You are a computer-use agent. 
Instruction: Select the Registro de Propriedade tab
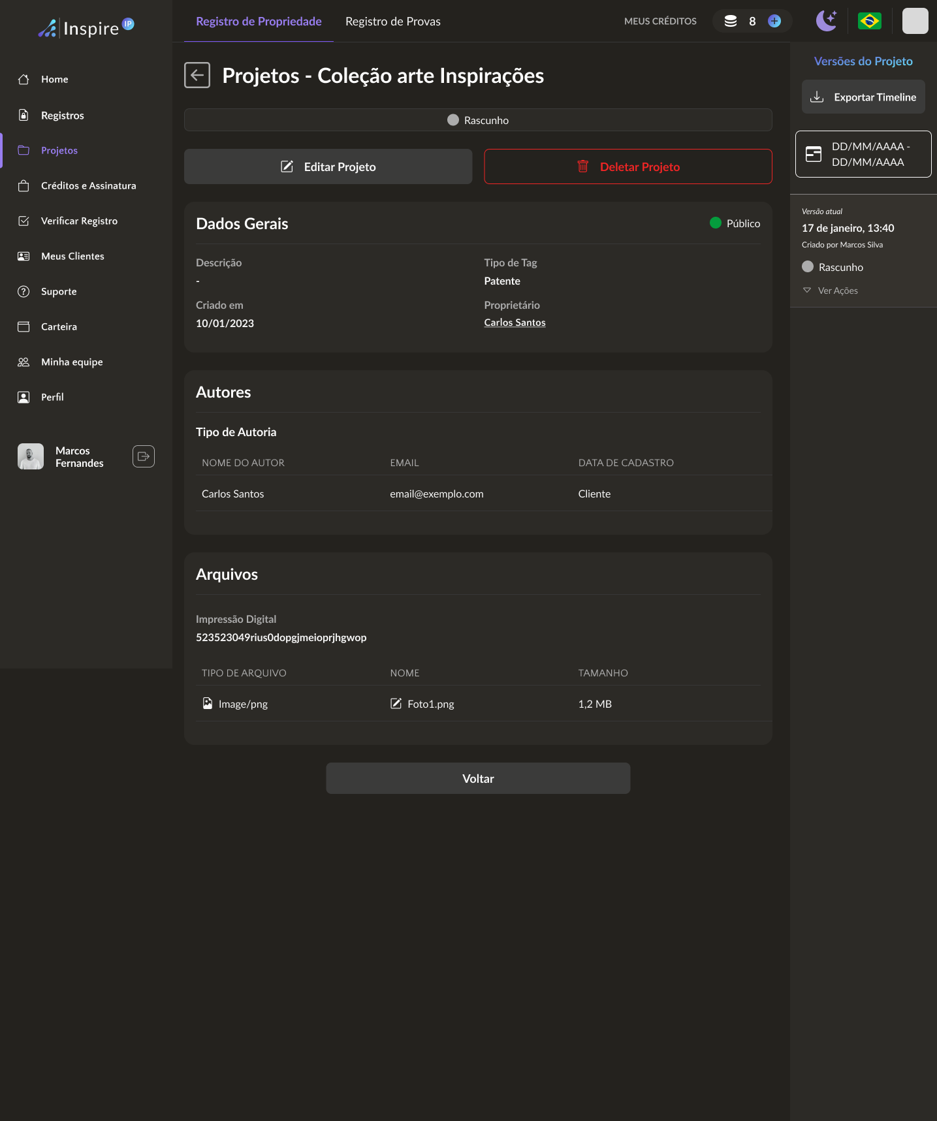coord(259,22)
